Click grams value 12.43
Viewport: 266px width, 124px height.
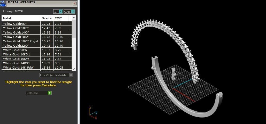(x=46, y=28)
